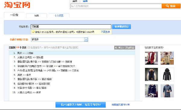This screenshot has height=110, width=181.
Task: Select result 3, the 童装 down jacket category
Action: click(72, 62)
